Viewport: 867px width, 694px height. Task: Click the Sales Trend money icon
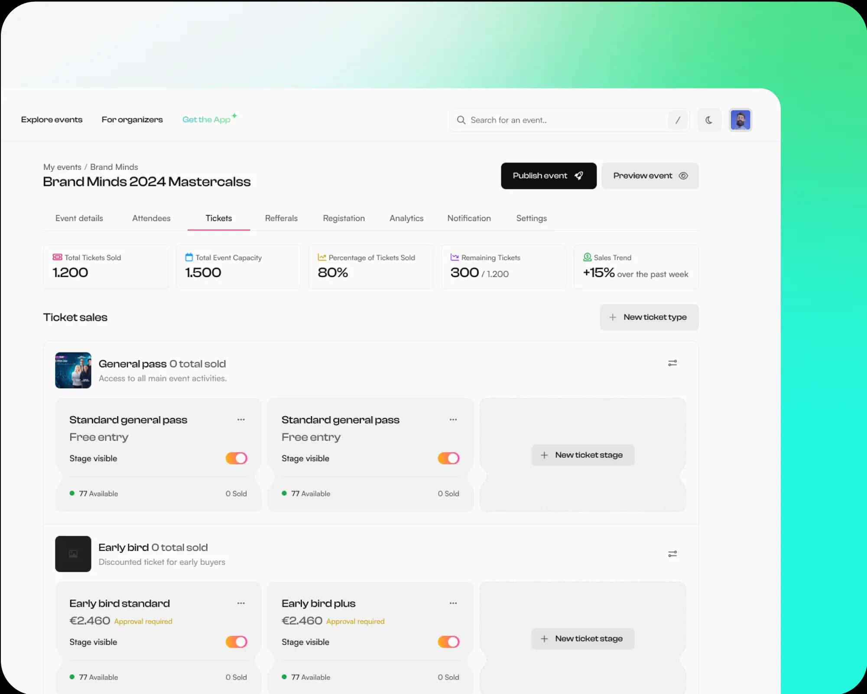(x=587, y=257)
